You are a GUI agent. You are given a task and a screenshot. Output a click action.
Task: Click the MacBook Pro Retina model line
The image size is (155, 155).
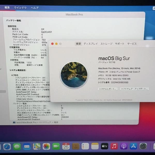tap(119, 68)
